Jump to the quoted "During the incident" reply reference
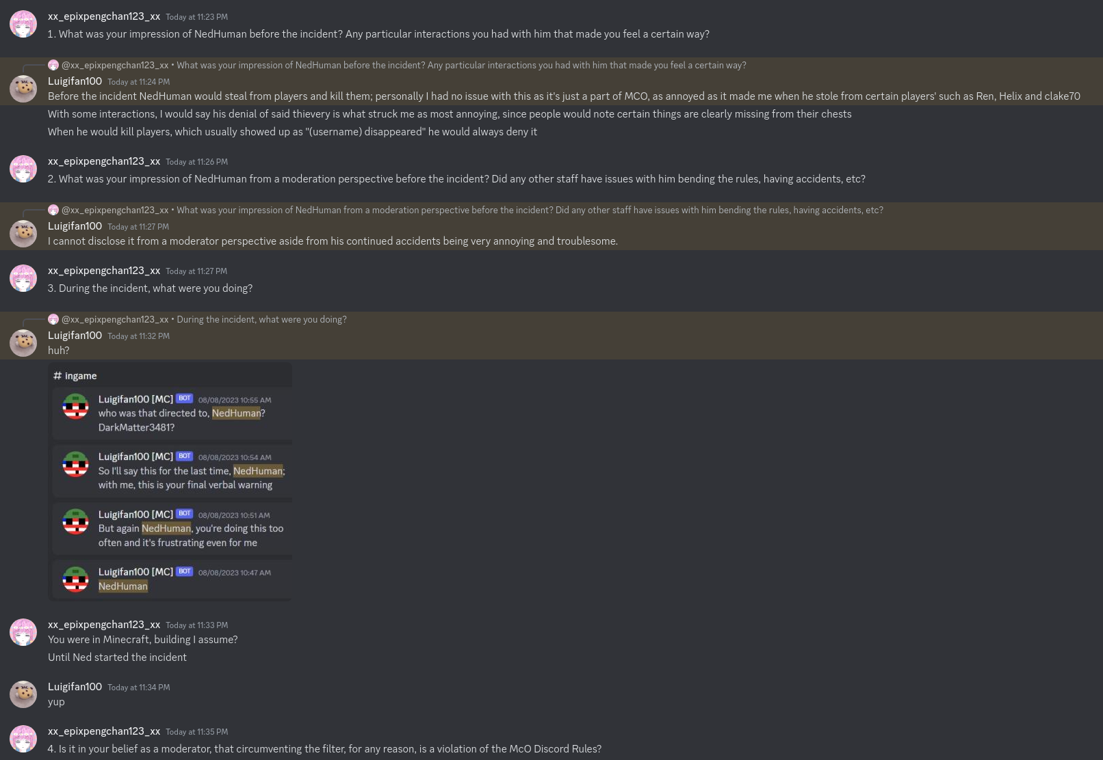The height and width of the screenshot is (760, 1103). coord(261,319)
